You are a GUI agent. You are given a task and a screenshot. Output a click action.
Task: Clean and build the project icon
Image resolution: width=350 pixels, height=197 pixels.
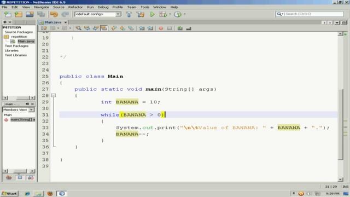point(141,14)
